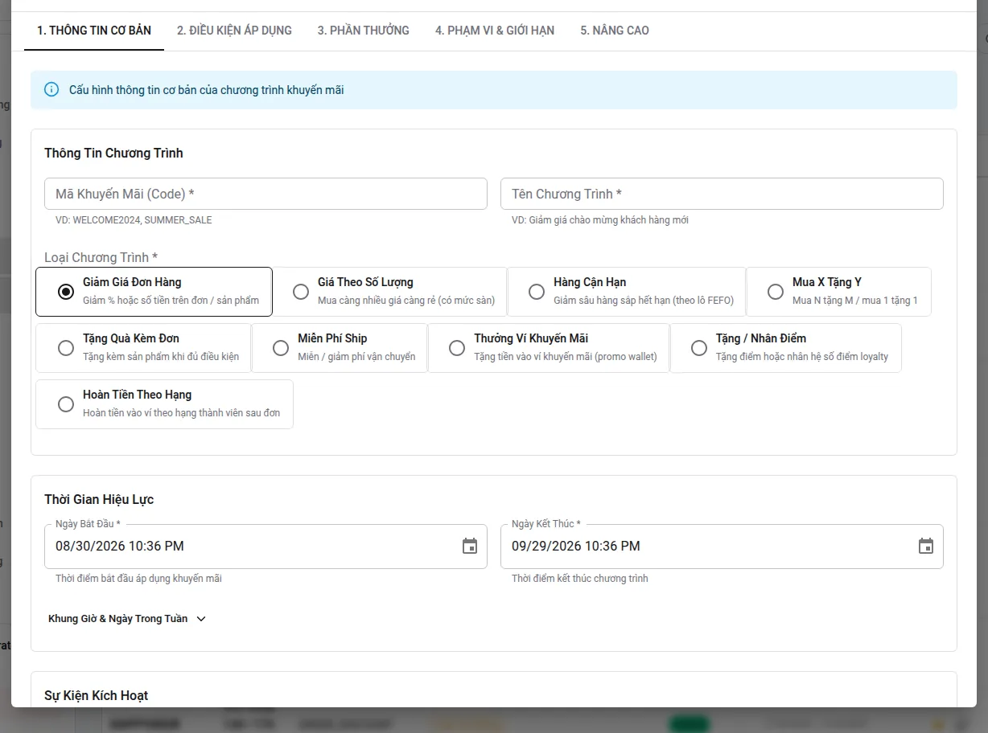Click the Ngày Kết Thúc date value
The image size is (988, 733).
coord(576,547)
